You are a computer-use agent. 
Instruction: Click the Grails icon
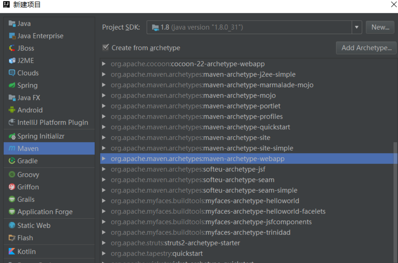click(12, 199)
